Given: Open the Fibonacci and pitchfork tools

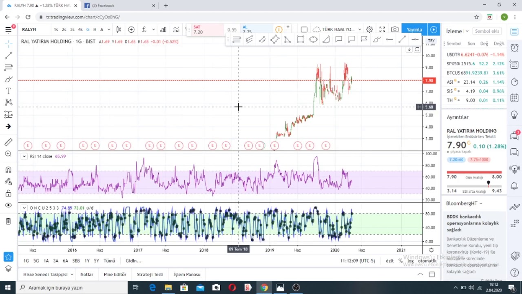Looking at the screenshot, I should point(8,67).
